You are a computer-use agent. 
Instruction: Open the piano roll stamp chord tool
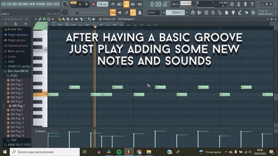coord(49,19)
